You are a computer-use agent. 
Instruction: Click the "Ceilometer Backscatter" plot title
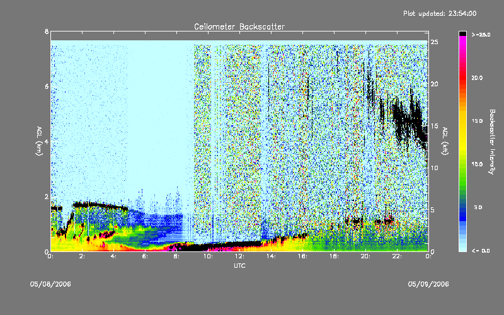pyautogui.click(x=239, y=26)
